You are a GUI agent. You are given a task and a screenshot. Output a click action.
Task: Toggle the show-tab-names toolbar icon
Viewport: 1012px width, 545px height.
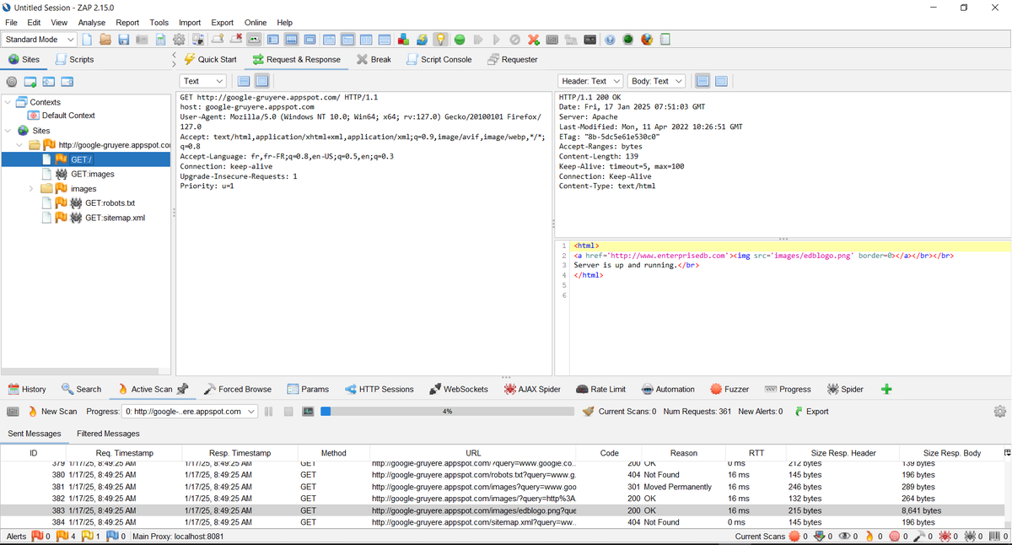click(x=255, y=40)
